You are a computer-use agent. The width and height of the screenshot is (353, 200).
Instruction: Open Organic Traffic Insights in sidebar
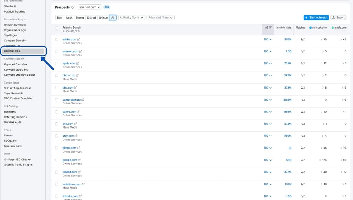(x=18, y=165)
